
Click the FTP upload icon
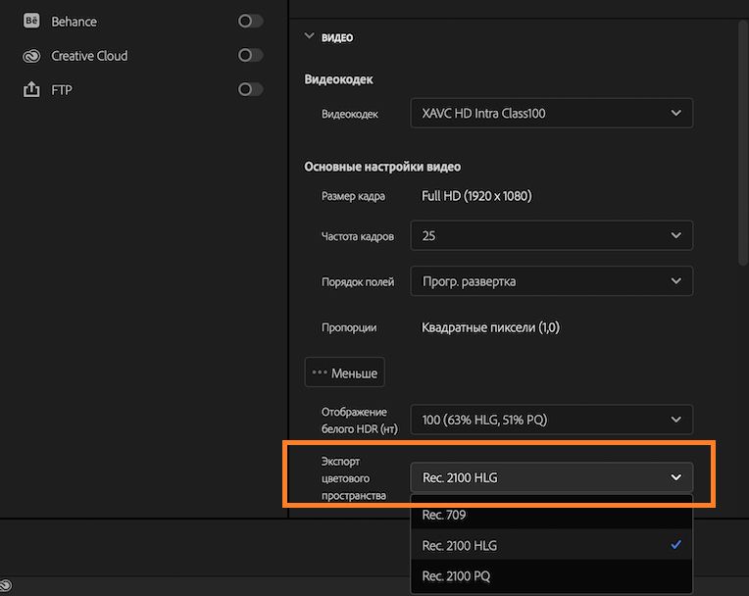point(31,90)
